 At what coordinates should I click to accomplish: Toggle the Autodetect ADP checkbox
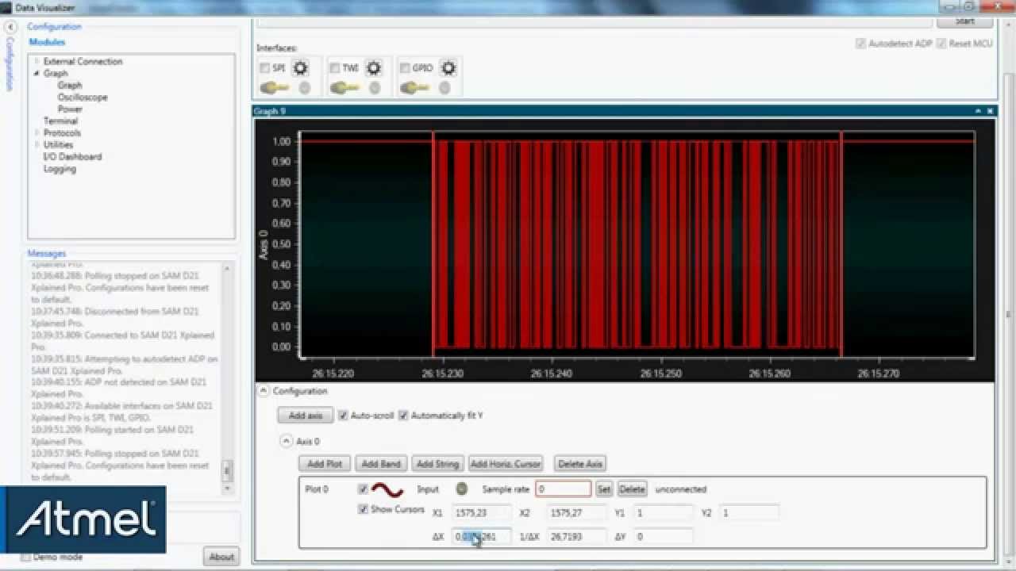(x=860, y=44)
